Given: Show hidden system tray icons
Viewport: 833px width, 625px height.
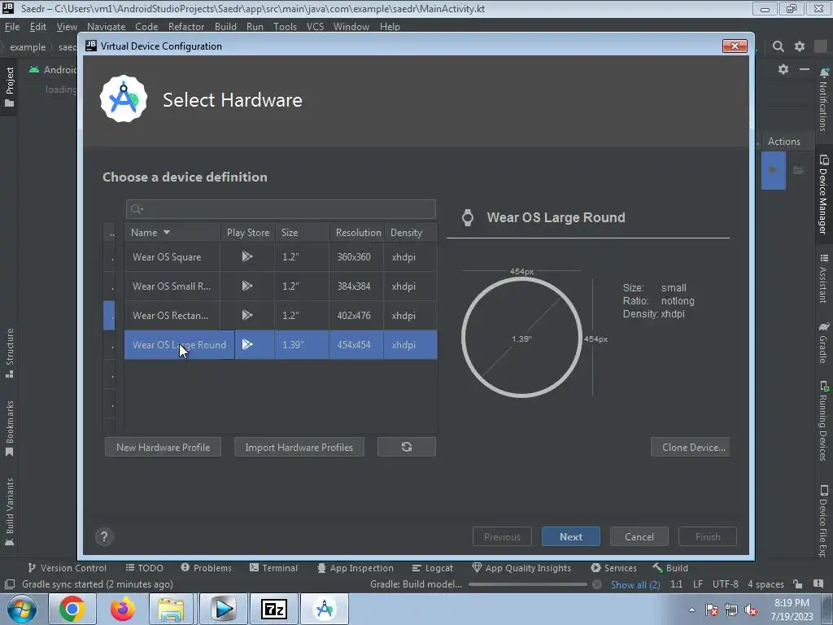Looking at the screenshot, I should tap(691, 610).
